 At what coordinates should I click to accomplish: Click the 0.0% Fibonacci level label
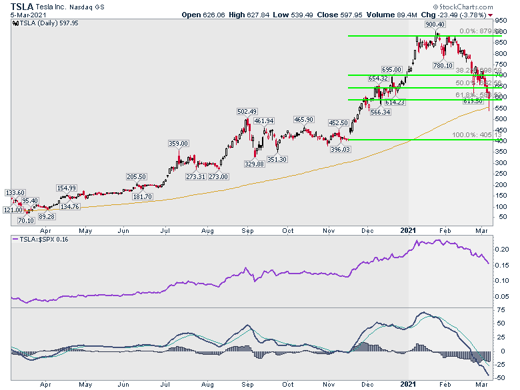(x=481, y=31)
